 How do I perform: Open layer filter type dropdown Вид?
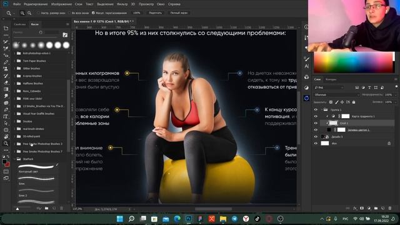(329, 87)
